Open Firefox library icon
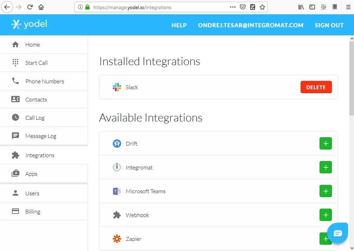Image resolution: width=354 pixels, height=251 pixels. [x=301, y=7]
